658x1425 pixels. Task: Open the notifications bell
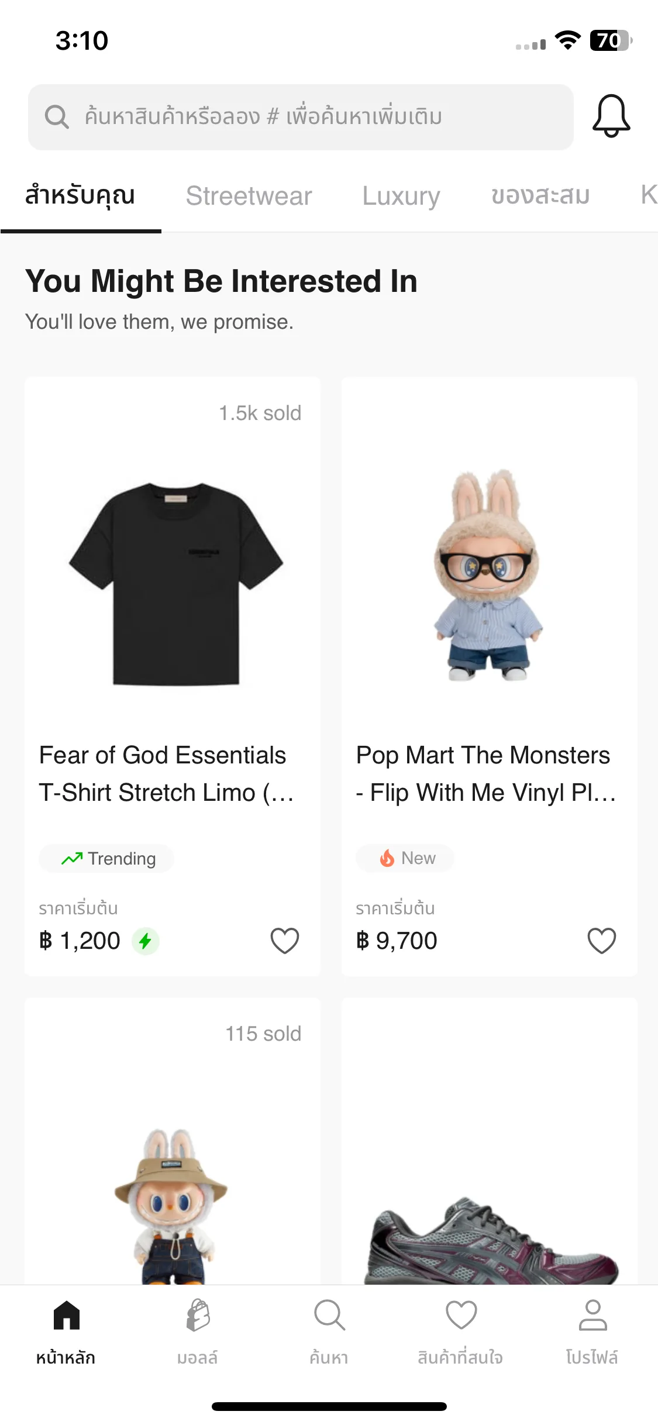pyautogui.click(x=611, y=116)
